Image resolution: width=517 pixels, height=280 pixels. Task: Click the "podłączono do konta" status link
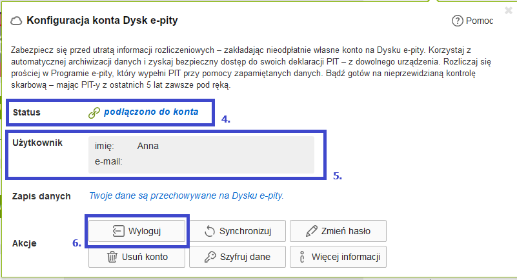pyautogui.click(x=151, y=112)
